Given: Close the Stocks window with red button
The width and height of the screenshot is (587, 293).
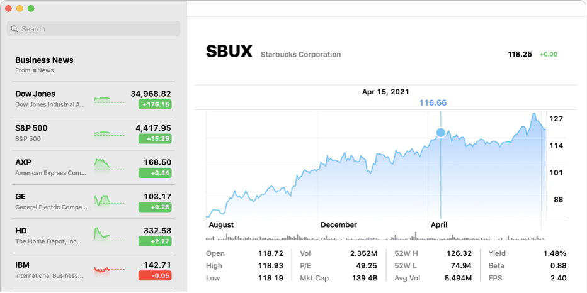Looking at the screenshot, I should point(8,8).
